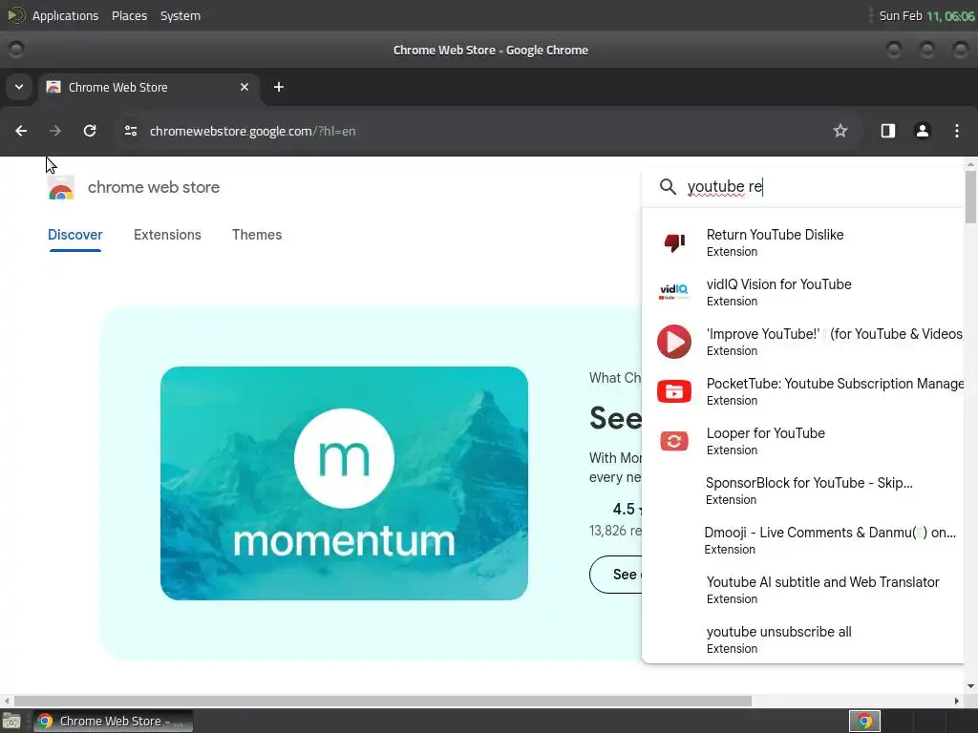The image size is (978, 733).
Task: Open the Chrome profile avatar
Action: pyautogui.click(x=922, y=131)
